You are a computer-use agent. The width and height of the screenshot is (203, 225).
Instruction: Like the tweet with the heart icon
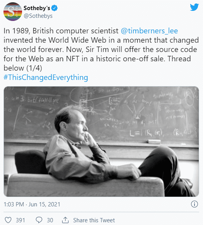[x=8, y=220]
